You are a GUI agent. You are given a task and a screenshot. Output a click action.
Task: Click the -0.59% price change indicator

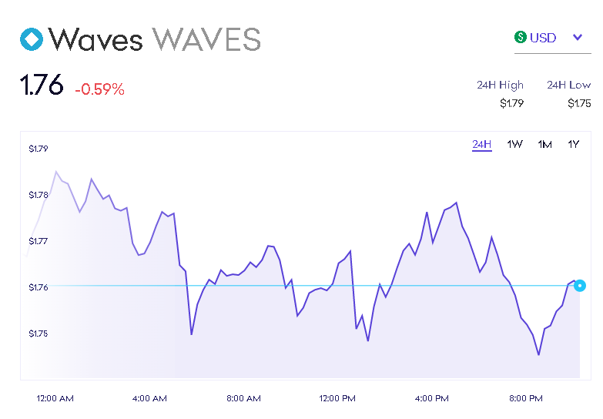[x=99, y=89]
